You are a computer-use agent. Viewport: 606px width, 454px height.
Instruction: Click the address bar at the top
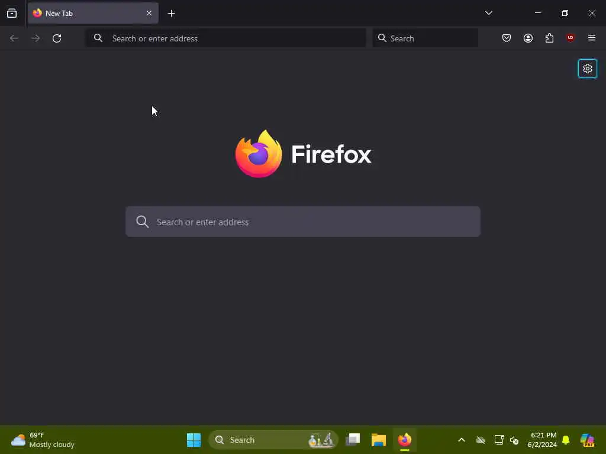click(225, 38)
